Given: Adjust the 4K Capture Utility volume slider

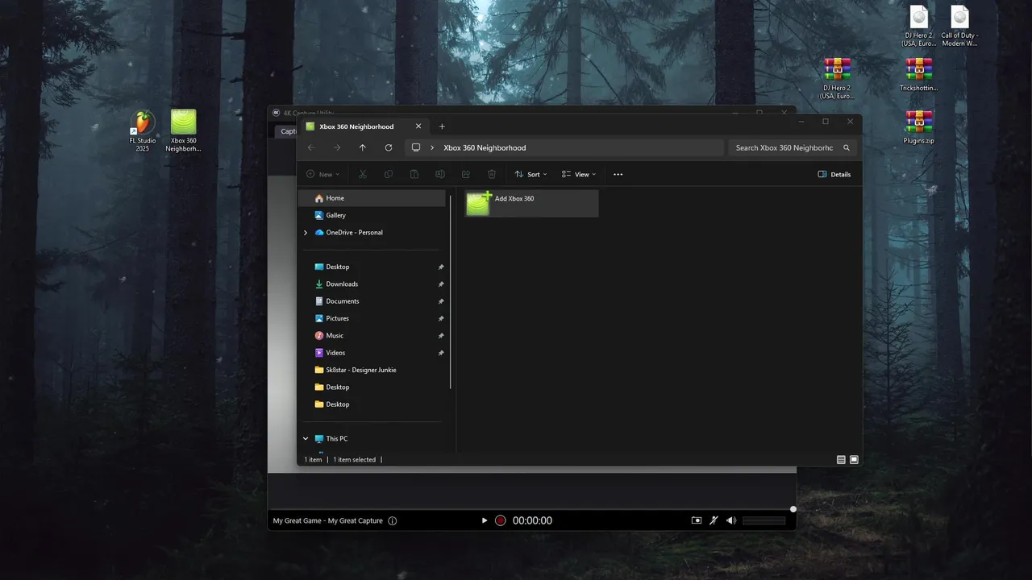Looking at the screenshot, I should 764,520.
